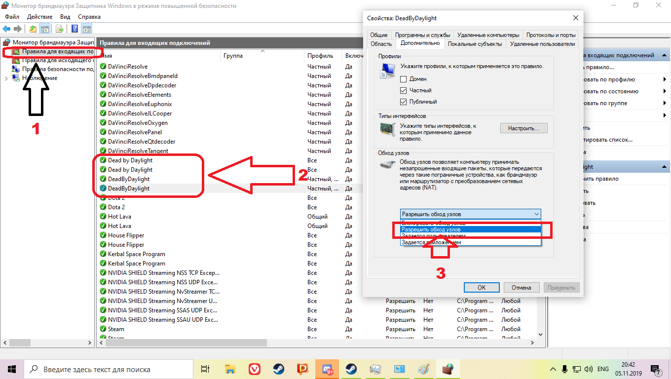Open the first Steam icon on the taskbar
The height and width of the screenshot is (379, 671).
(278, 369)
